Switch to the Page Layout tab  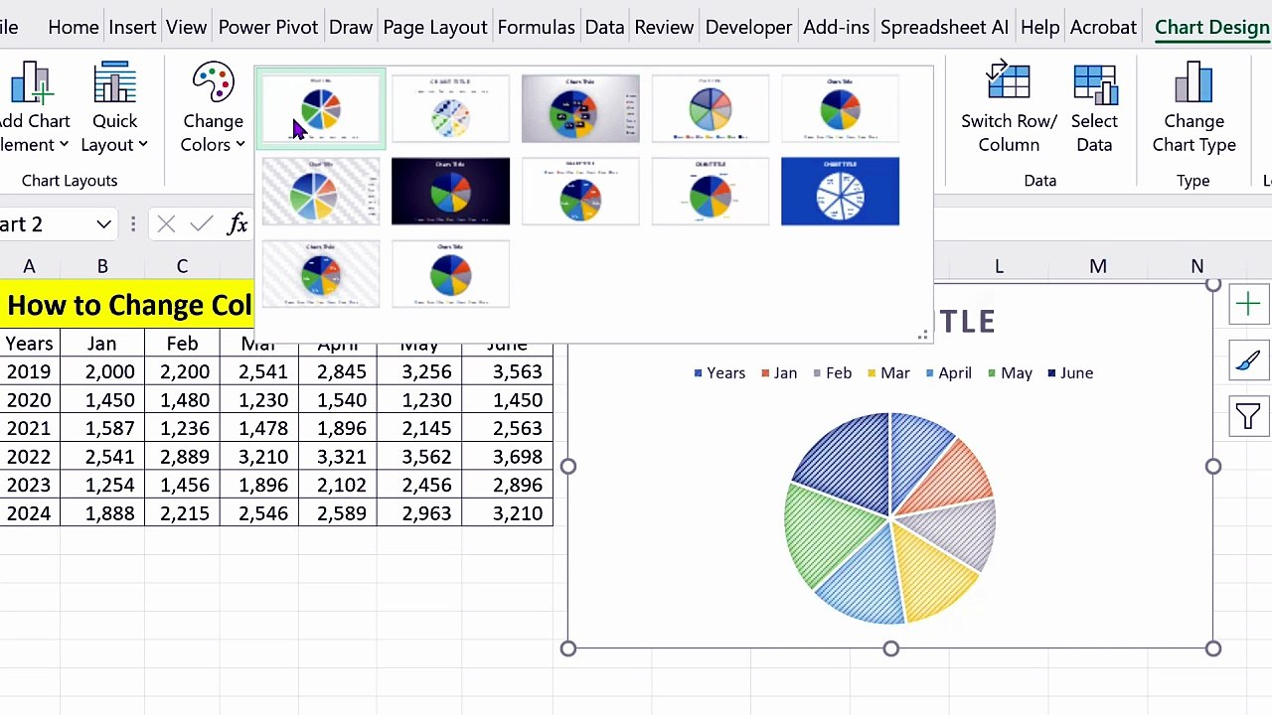click(x=435, y=27)
